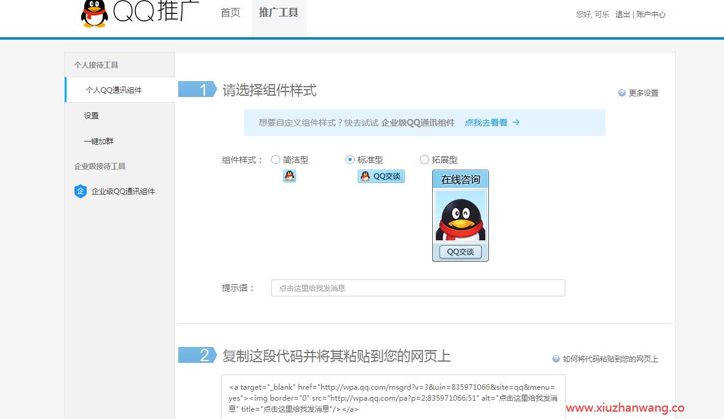This screenshot has height=419, width=724.
Task: Click inside the embed code text box
Action: tap(393, 397)
